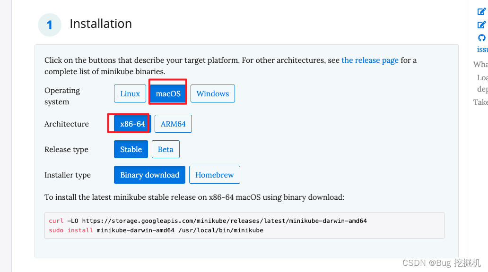Select the macOS operating system button

(168, 93)
